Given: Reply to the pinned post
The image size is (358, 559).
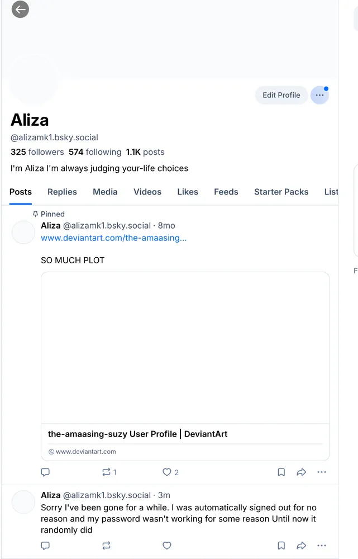Looking at the screenshot, I should coord(46,472).
